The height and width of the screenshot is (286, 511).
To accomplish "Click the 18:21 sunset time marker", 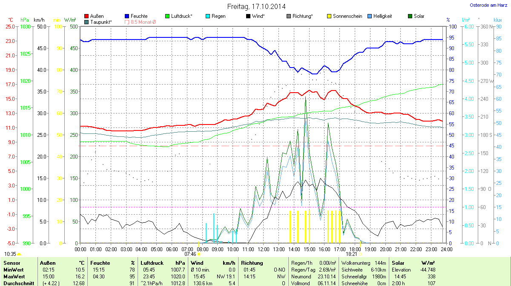I will 351,254.
